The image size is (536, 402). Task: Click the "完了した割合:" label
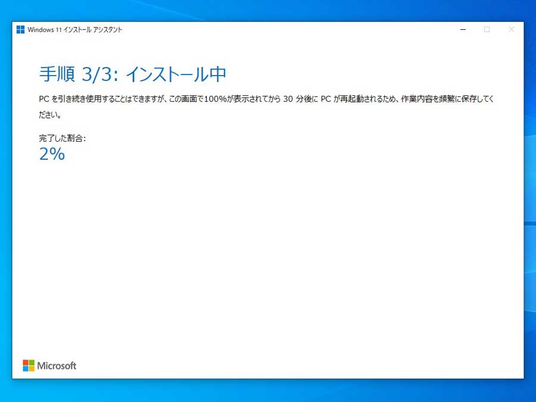tap(62, 138)
